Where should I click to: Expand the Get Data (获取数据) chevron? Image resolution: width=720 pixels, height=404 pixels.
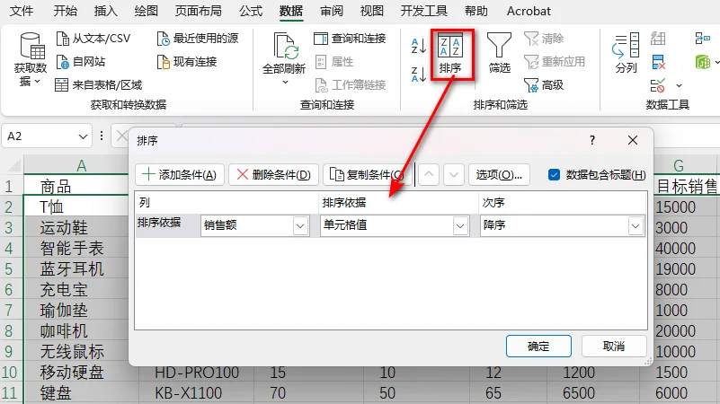38,81
